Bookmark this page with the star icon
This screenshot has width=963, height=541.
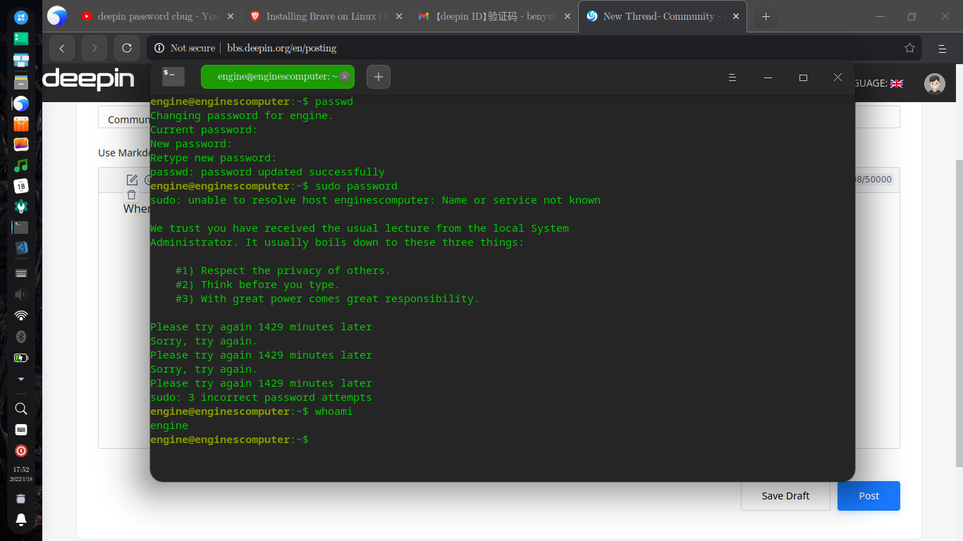pyautogui.click(x=909, y=48)
